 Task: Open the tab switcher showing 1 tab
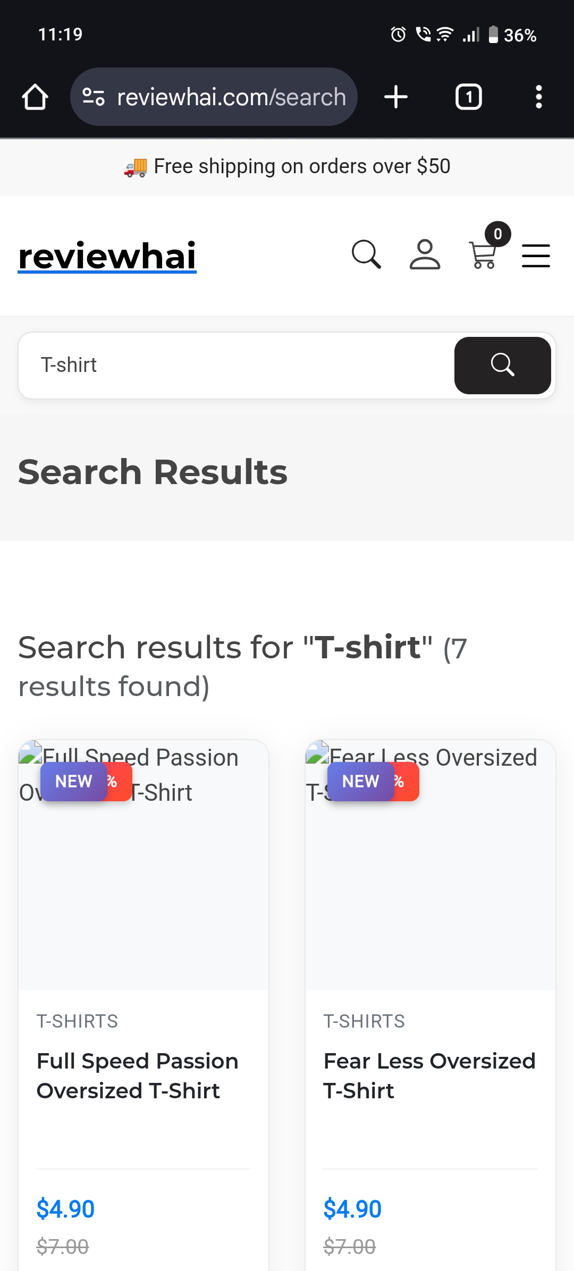pyautogui.click(x=468, y=97)
